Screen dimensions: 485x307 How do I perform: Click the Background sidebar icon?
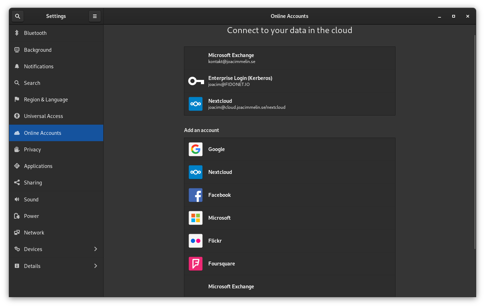point(17,50)
